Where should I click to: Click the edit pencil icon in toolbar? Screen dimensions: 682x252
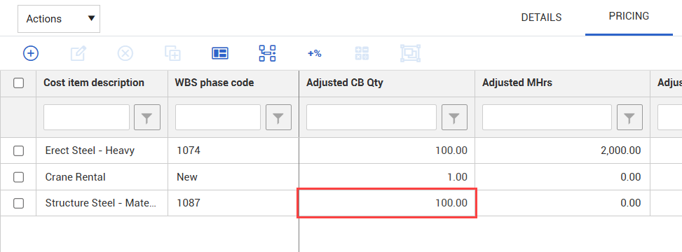79,53
